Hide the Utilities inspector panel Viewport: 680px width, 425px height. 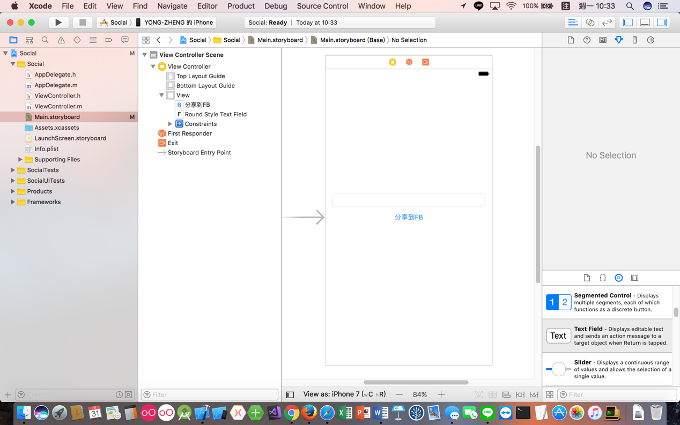point(663,22)
